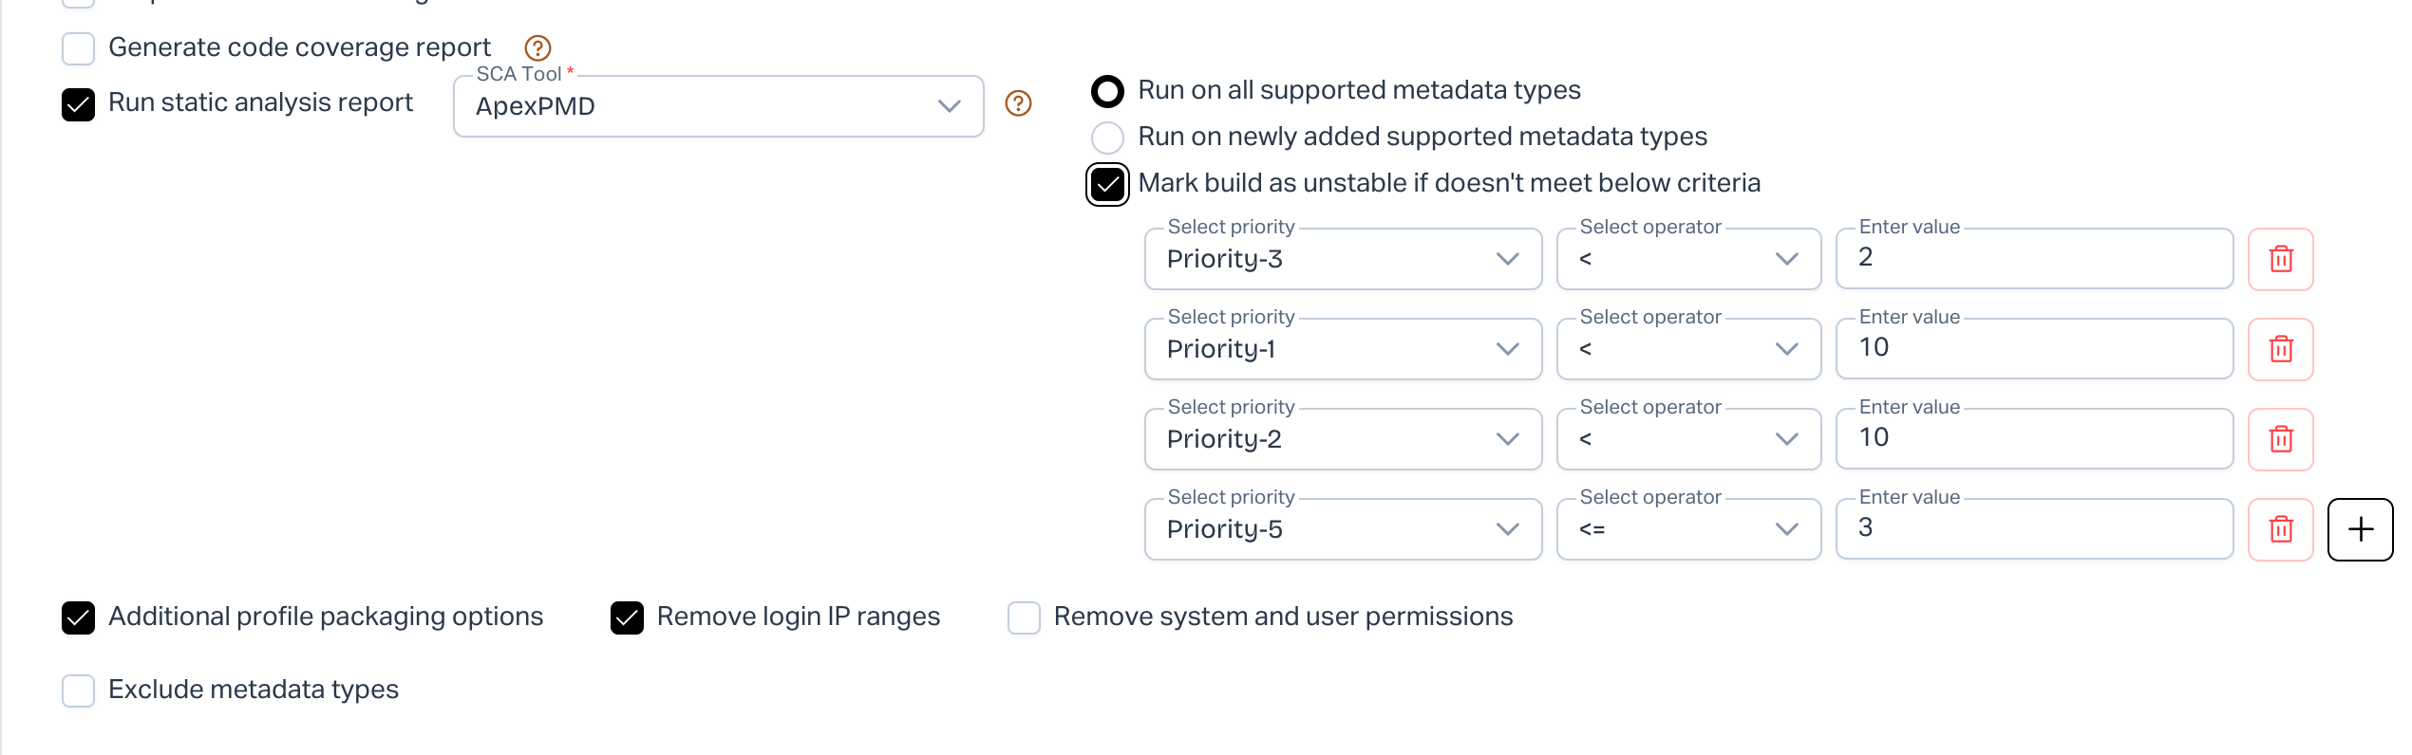The height and width of the screenshot is (755, 2412).
Task: Delete the Priority-1 criteria row
Action: click(x=2280, y=349)
